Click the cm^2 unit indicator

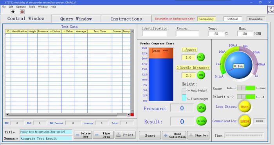coord(201,57)
